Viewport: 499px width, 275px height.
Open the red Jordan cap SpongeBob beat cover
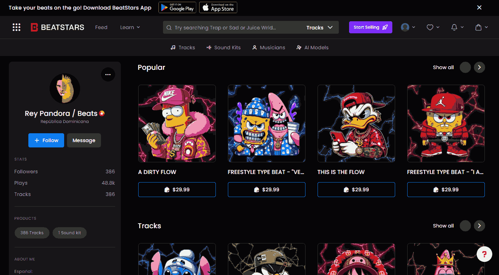point(446,123)
